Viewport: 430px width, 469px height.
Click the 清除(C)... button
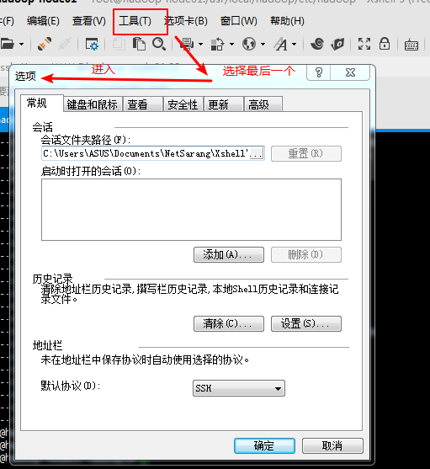click(x=229, y=323)
